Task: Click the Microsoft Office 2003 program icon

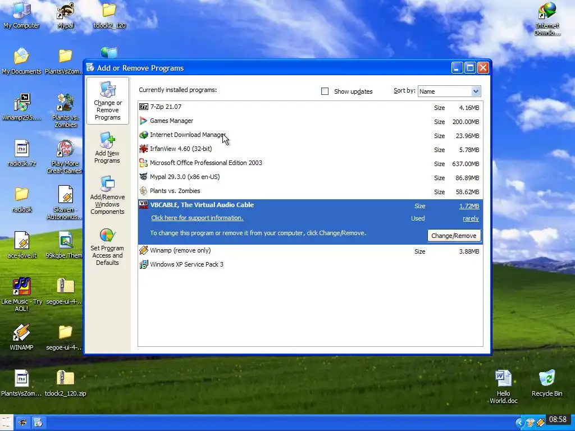Action: click(x=143, y=163)
